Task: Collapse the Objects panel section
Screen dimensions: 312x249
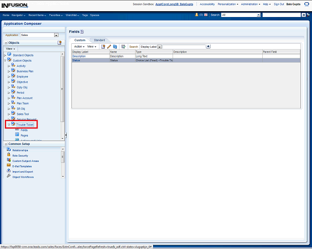Action: click(x=6, y=43)
